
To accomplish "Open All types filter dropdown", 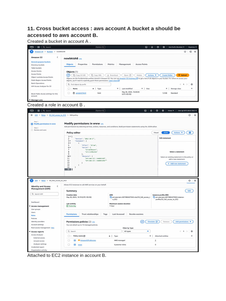I will (137, 231).
